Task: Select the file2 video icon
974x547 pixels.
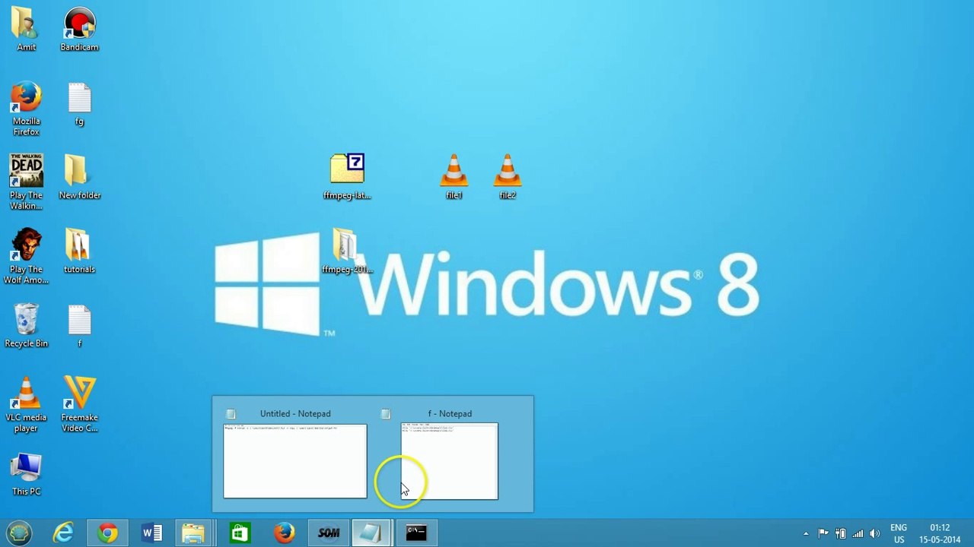Action: coord(507,177)
